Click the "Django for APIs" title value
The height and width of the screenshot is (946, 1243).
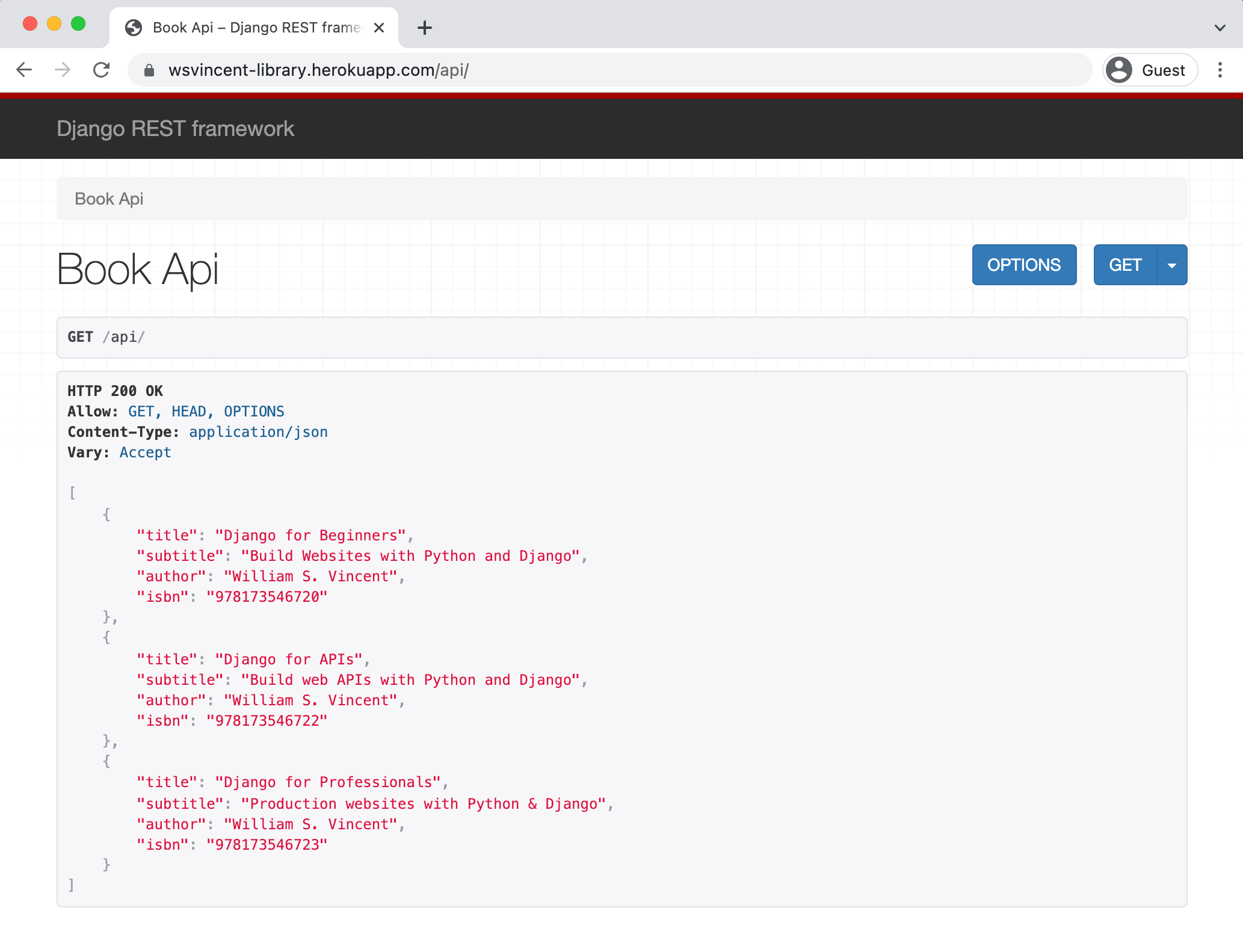pyautogui.click(x=289, y=660)
